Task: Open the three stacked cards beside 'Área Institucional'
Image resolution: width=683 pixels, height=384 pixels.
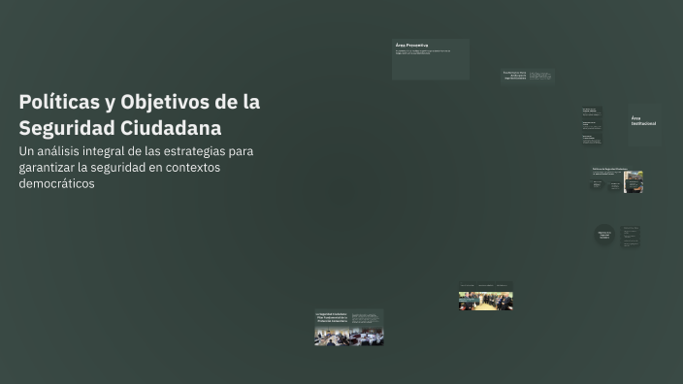Action: pos(592,125)
